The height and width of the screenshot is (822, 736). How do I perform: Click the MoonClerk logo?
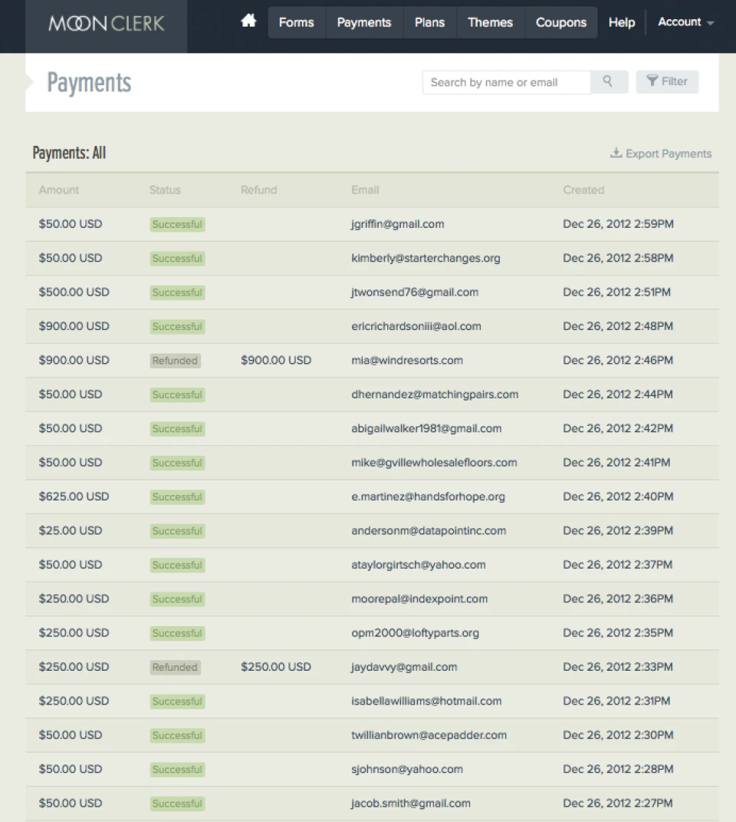[x=107, y=23]
